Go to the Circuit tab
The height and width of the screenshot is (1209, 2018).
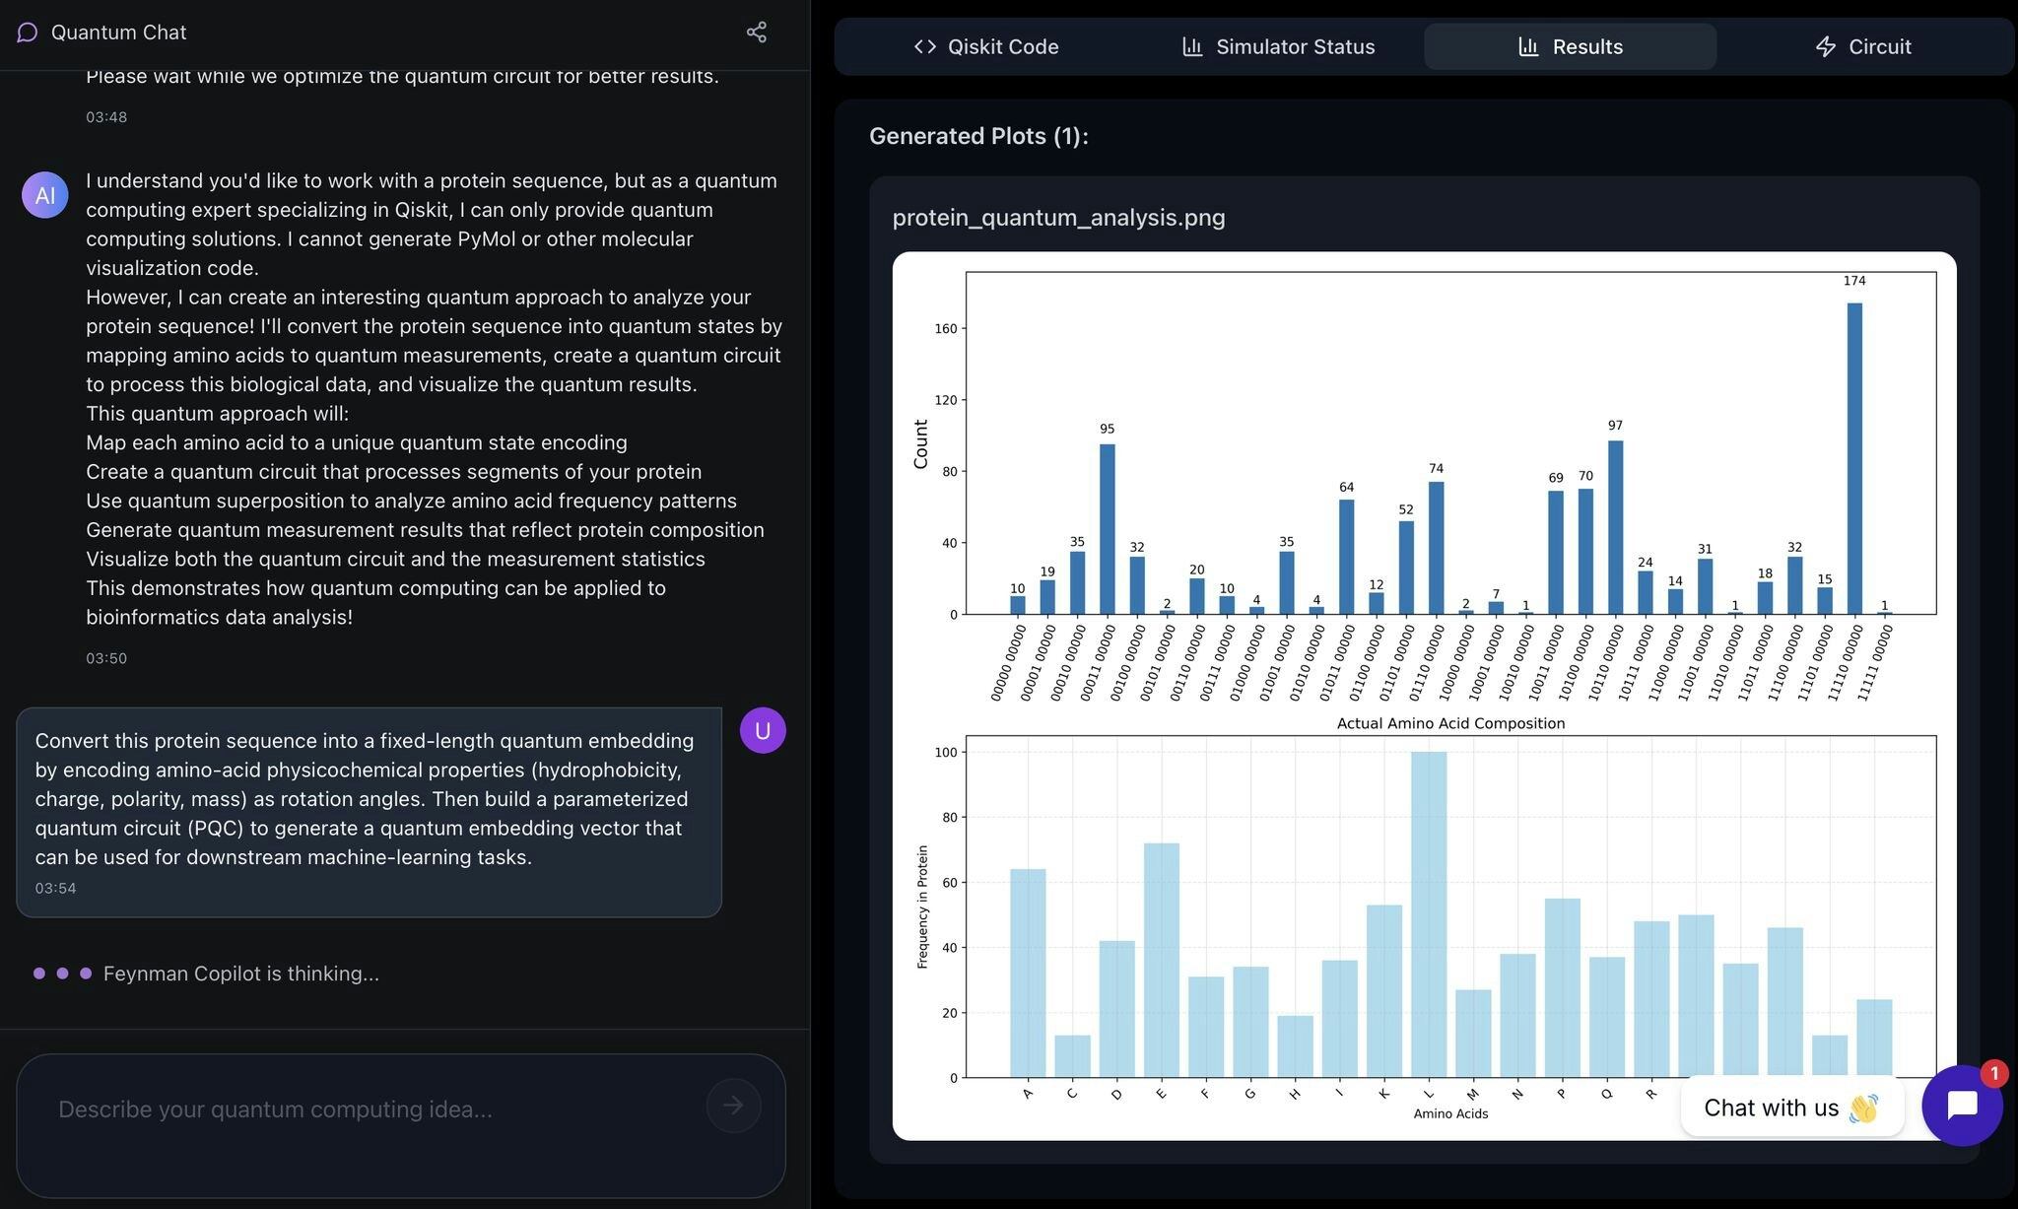click(1863, 46)
